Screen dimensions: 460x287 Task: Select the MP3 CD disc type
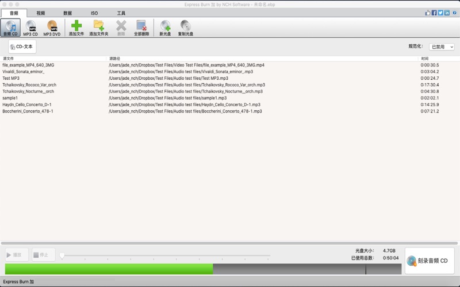point(30,27)
